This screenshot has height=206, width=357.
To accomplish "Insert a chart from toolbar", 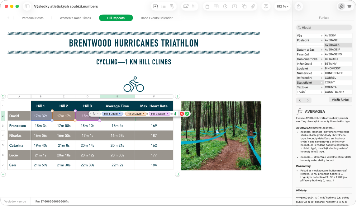I will click(x=226, y=7).
